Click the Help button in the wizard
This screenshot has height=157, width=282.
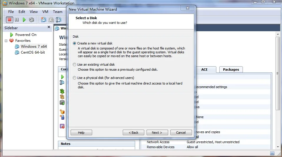(81, 133)
